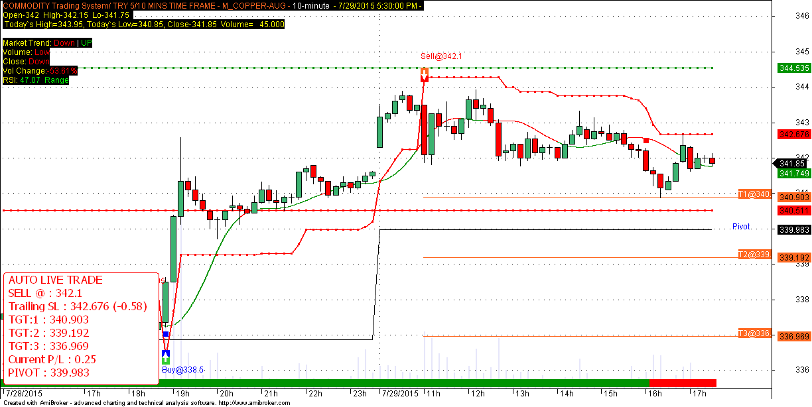Click the Vol Change:-53.61% text
This screenshot has width=812, height=407.
tap(40, 70)
